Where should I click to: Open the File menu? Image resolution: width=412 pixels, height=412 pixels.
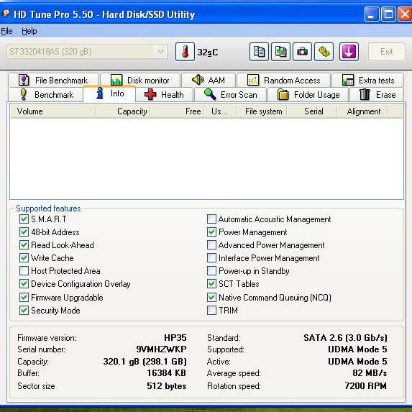(x=6, y=31)
